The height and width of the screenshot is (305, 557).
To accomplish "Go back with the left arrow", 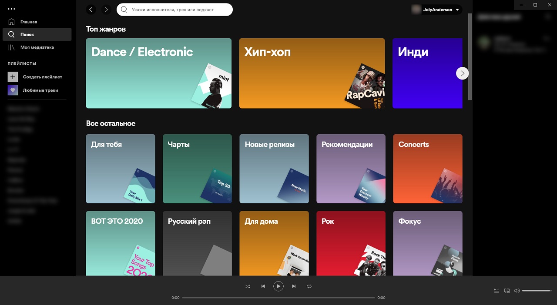I will tap(91, 10).
